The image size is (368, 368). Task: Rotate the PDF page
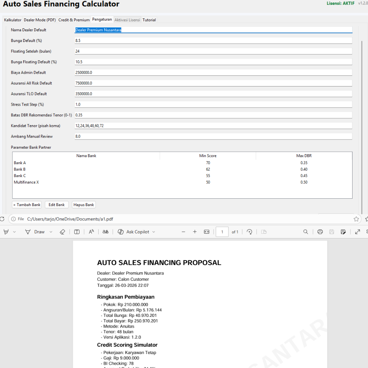[x=250, y=232]
